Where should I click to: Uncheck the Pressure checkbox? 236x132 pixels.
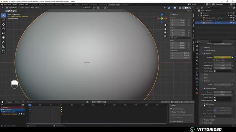tap(205, 54)
